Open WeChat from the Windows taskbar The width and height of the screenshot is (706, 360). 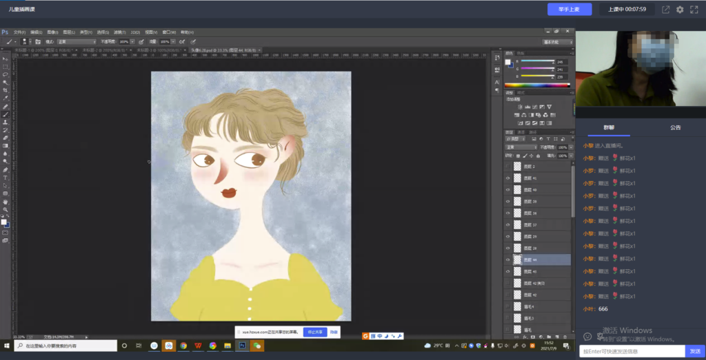pyautogui.click(x=257, y=346)
